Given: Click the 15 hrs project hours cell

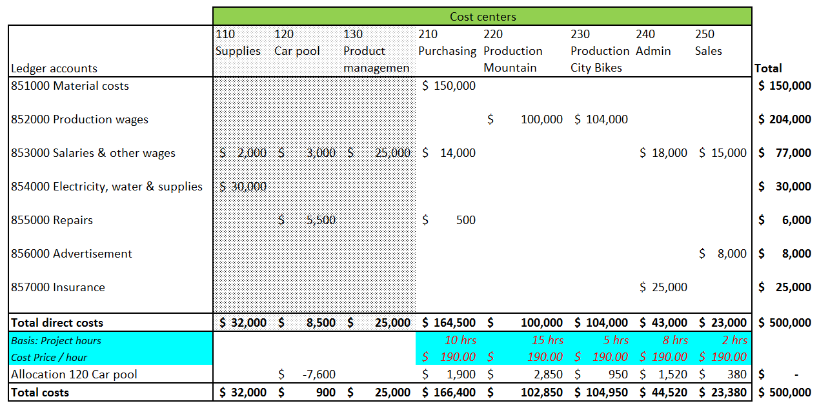Looking at the screenshot, I should click(x=546, y=340).
